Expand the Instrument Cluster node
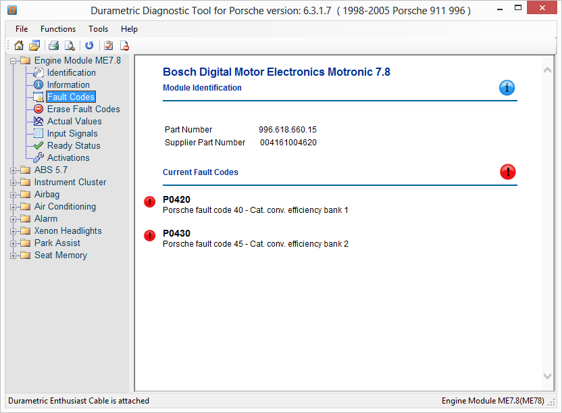562x413 pixels. point(14,183)
